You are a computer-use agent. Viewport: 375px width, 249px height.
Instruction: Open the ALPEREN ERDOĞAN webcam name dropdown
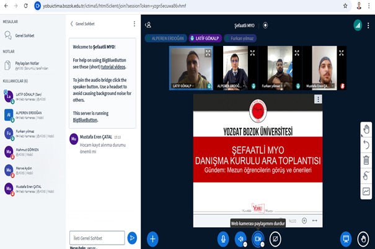click(x=231, y=86)
